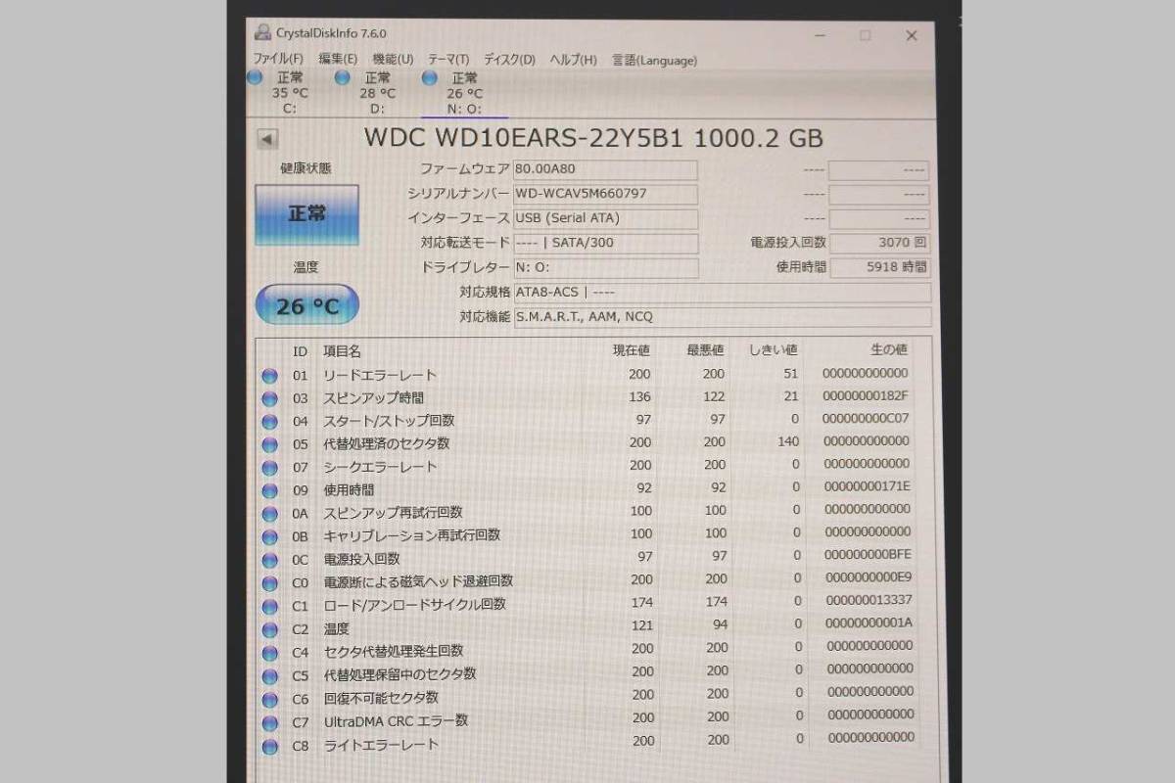
Task: Click the status icon for C7 UltraDMA CRC エラー数
Action: [x=269, y=723]
